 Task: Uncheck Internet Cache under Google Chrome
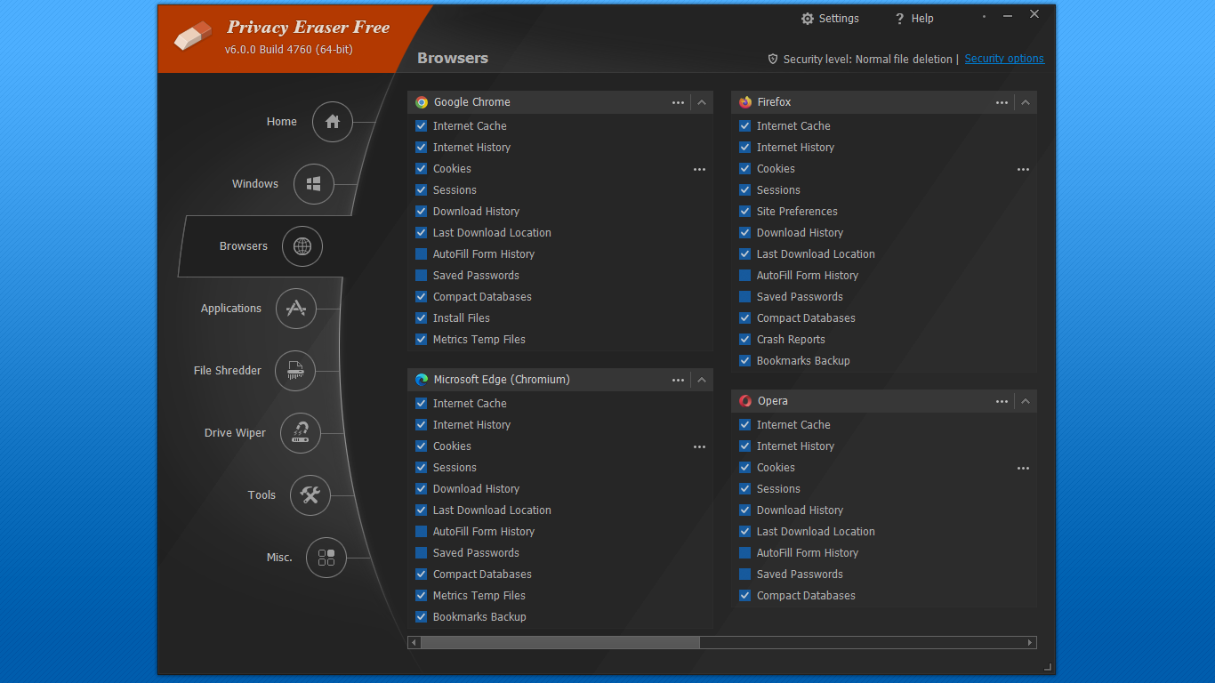pos(421,125)
